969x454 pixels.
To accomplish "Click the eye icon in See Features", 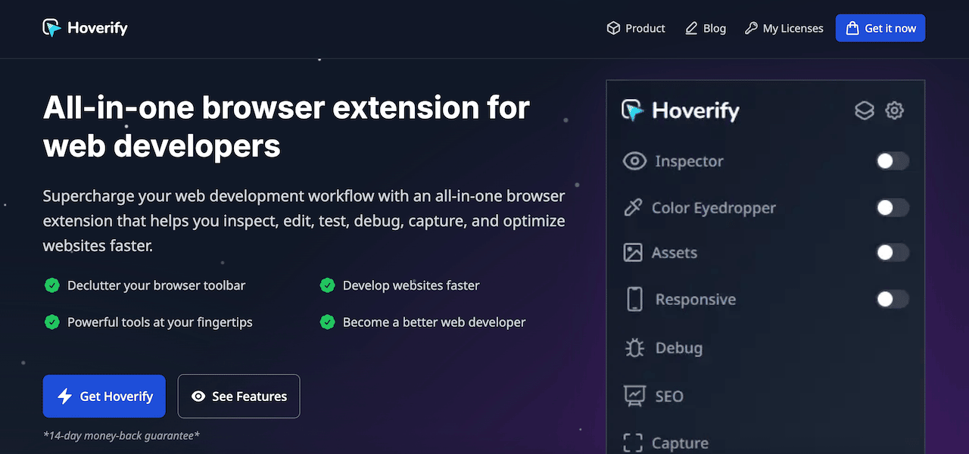I will point(198,396).
